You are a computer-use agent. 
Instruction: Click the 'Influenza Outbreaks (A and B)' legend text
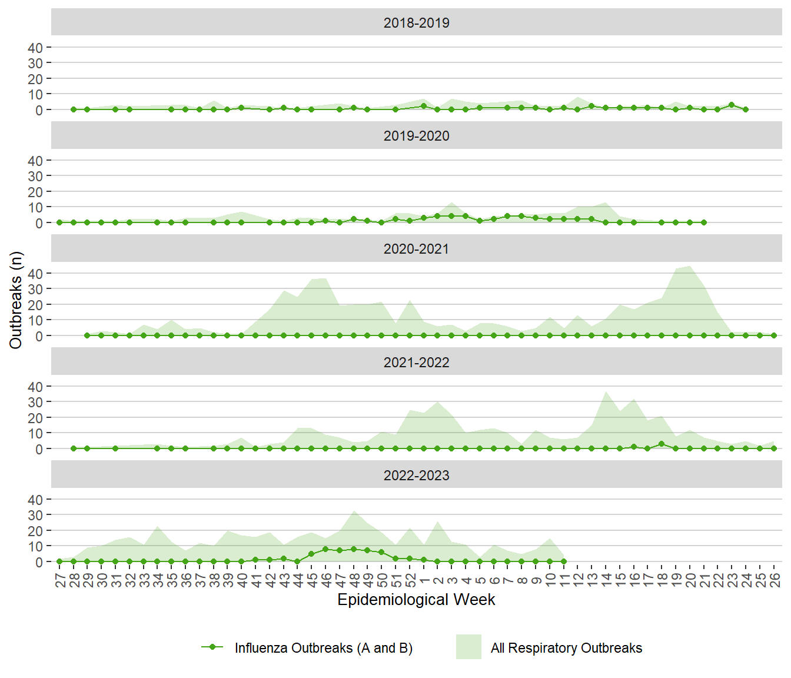(x=323, y=648)
